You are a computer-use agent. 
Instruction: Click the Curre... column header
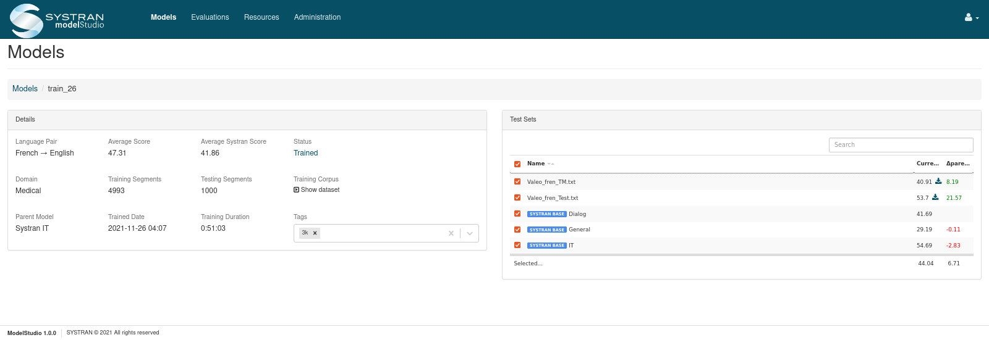(928, 164)
